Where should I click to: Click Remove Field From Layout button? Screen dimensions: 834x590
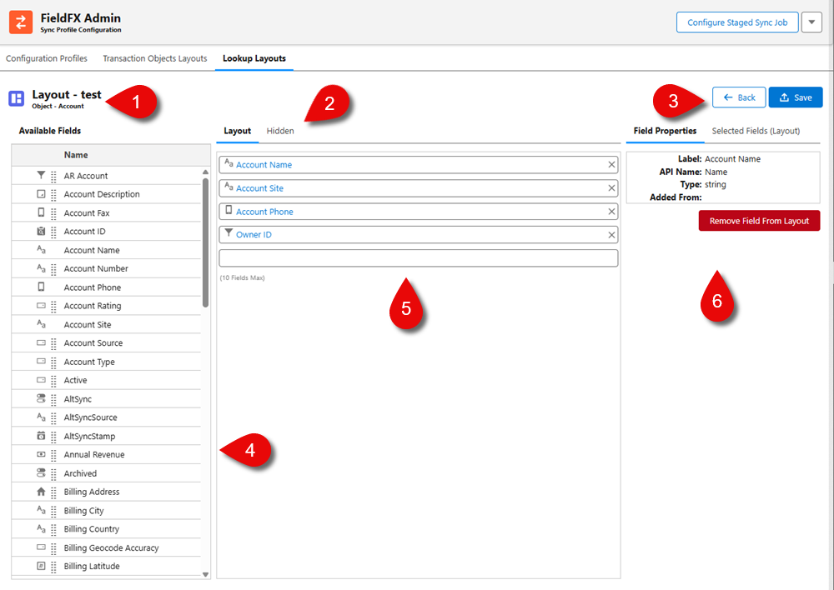coord(759,221)
